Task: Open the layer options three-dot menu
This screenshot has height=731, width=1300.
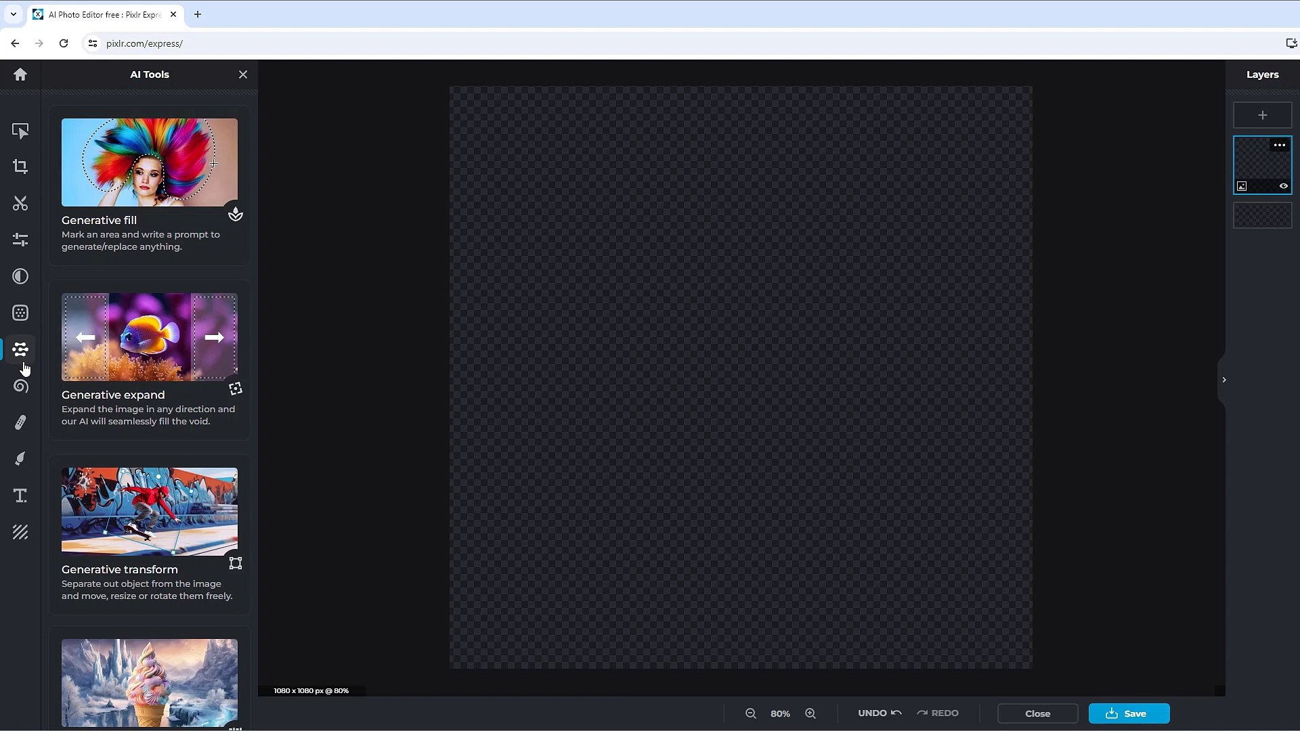Action: (1279, 145)
